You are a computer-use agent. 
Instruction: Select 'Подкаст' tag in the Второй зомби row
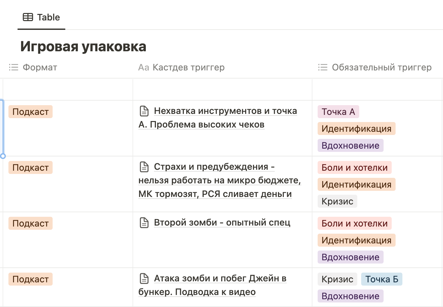pos(31,223)
